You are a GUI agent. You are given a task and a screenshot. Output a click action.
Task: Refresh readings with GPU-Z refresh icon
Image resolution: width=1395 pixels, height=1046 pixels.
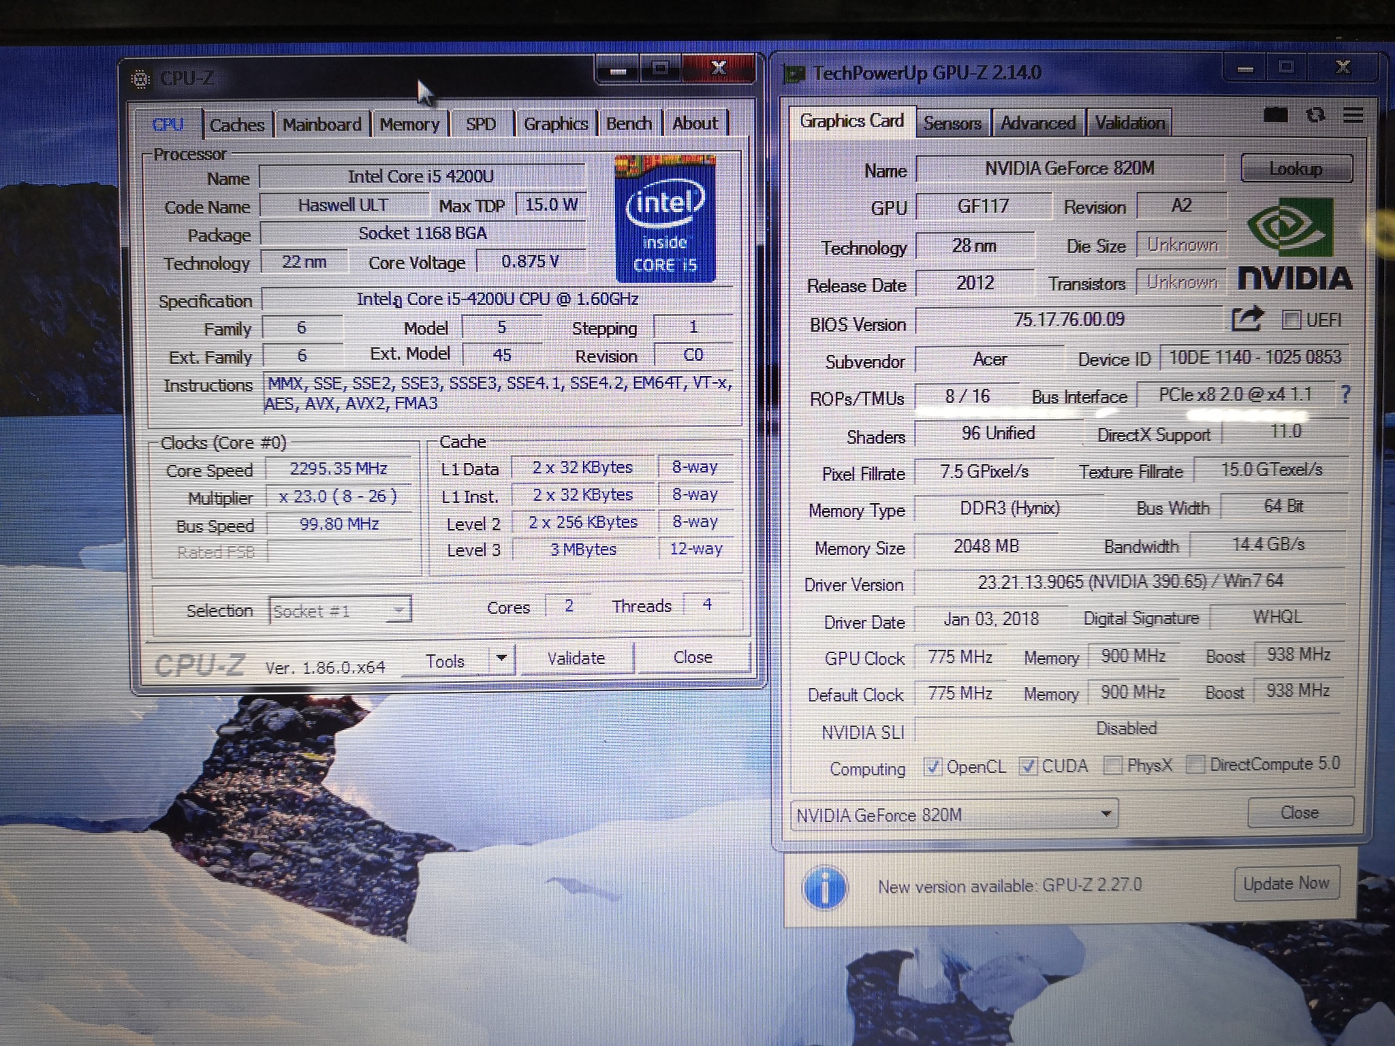(1316, 116)
